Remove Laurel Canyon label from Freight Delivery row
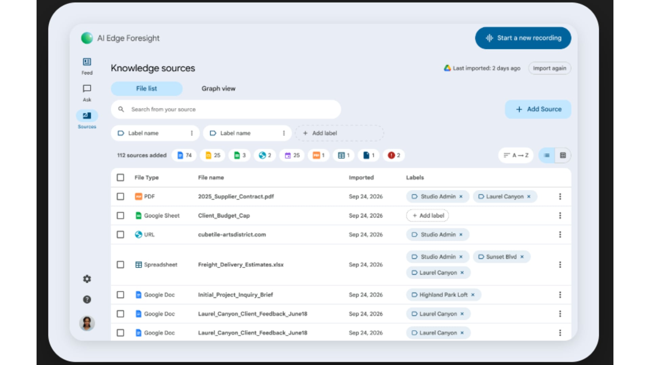This screenshot has height=365, width=650. (x=462, y=273)
